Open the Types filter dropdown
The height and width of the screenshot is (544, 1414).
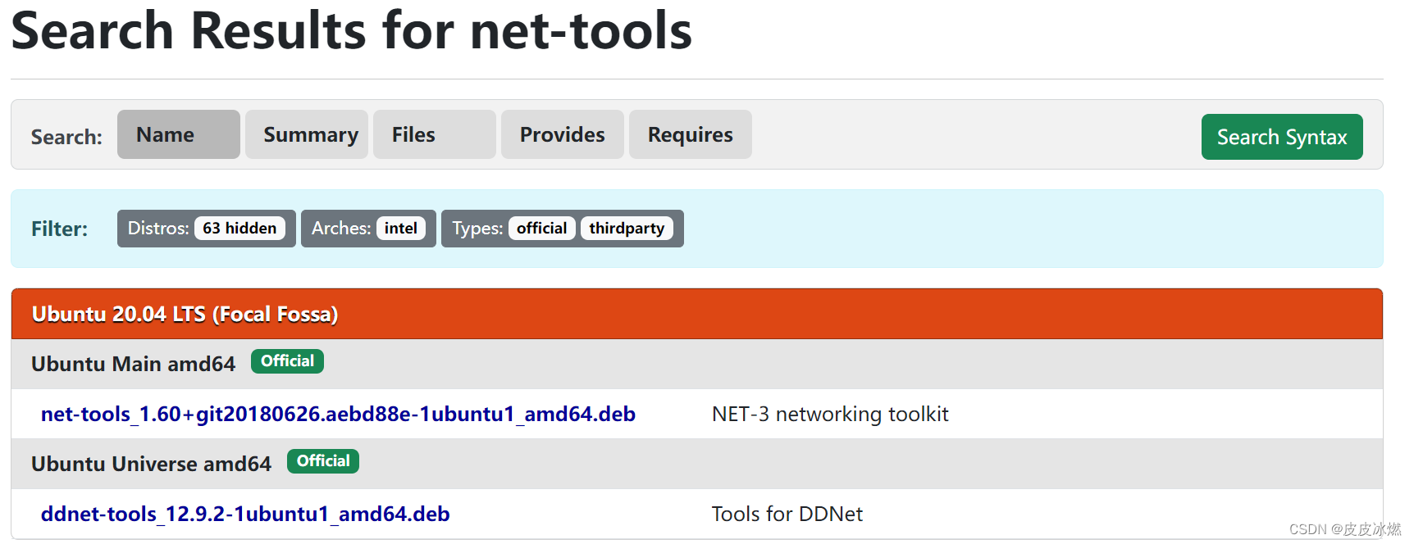(563, 229)
